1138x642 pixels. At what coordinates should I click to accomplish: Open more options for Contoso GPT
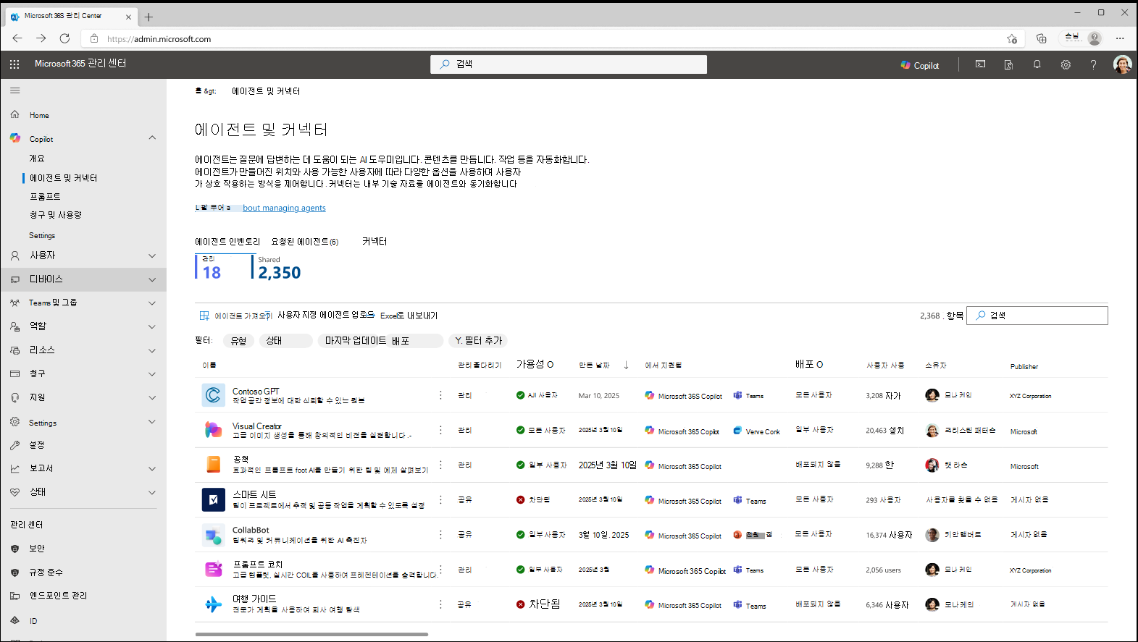pyautogui.click(x=440, y=395)
